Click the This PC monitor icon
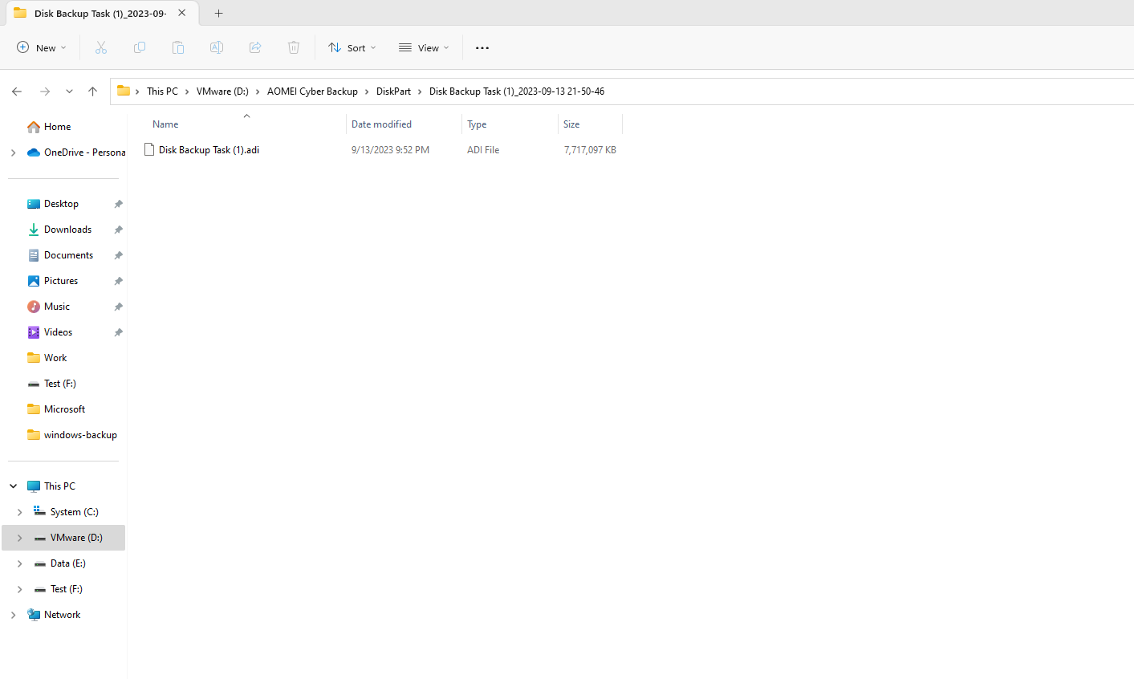Screen dimensions: 1134x679 (x=34, y=486)
